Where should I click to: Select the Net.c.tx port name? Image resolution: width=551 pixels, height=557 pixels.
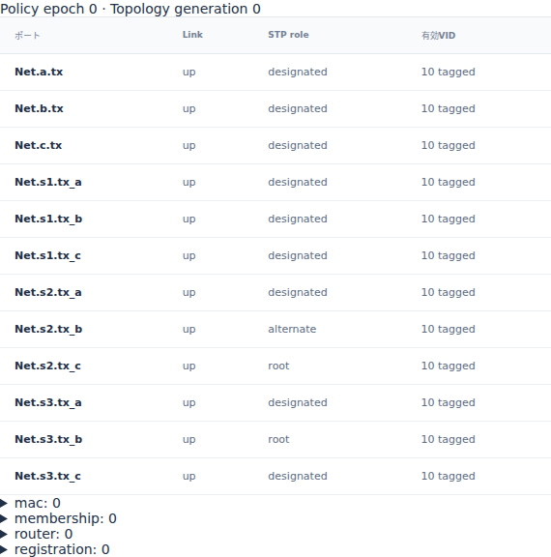[x=39, y=145]
